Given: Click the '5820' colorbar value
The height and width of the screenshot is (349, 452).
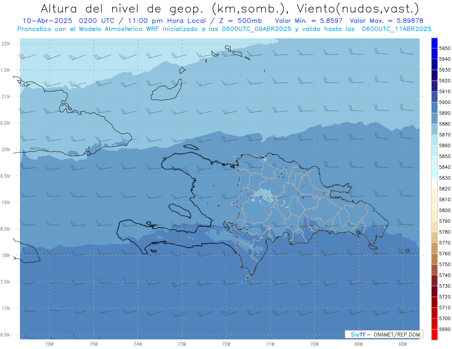Looking at the screenshot, I should 445,189.
